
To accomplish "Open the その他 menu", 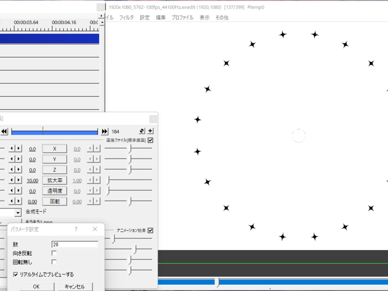I will pyautogui.click(x=222, y=18).
